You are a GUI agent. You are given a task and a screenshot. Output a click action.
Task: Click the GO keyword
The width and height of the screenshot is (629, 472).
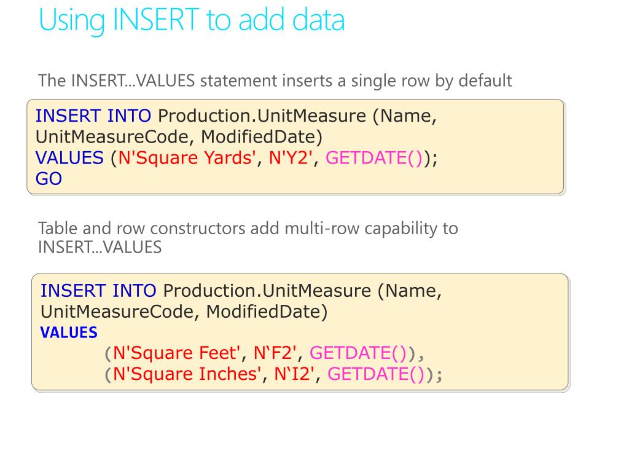[x=49, y=179]
